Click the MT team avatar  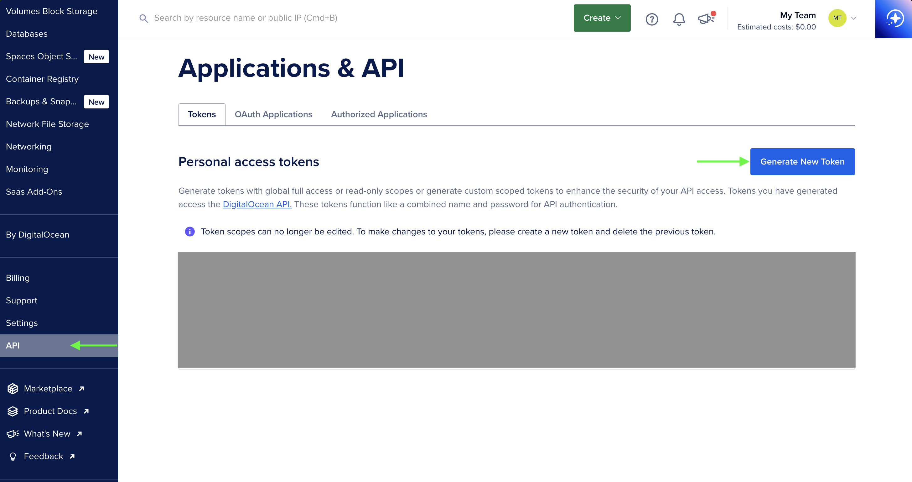(837, 18)
